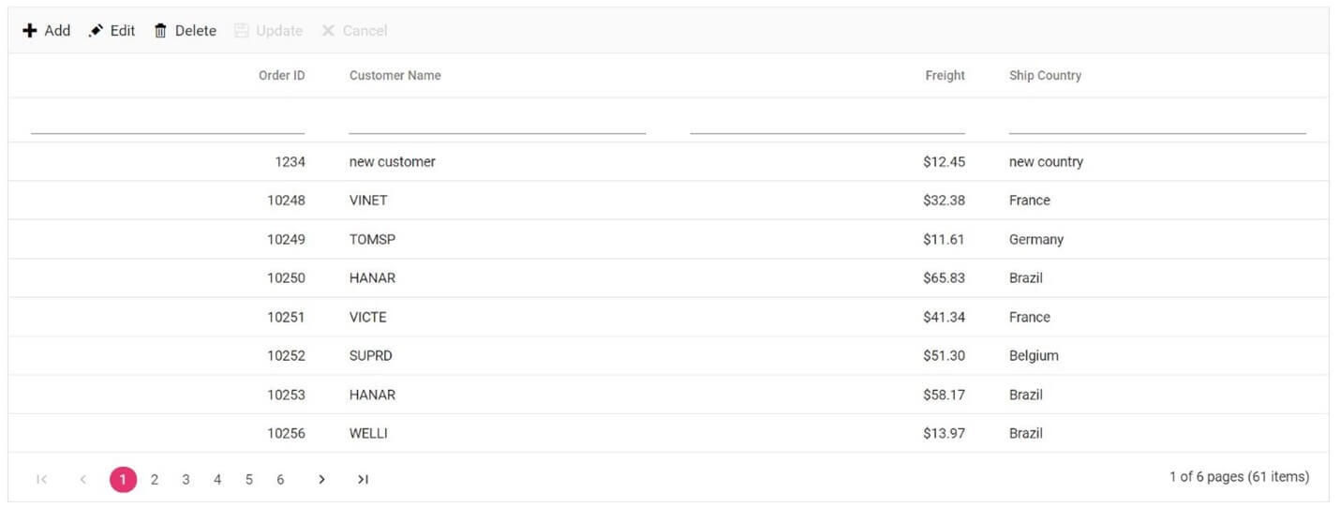Sort by the Customer Name column header
The width and height of the screenshot is (1340, 508).
[395, 76]
